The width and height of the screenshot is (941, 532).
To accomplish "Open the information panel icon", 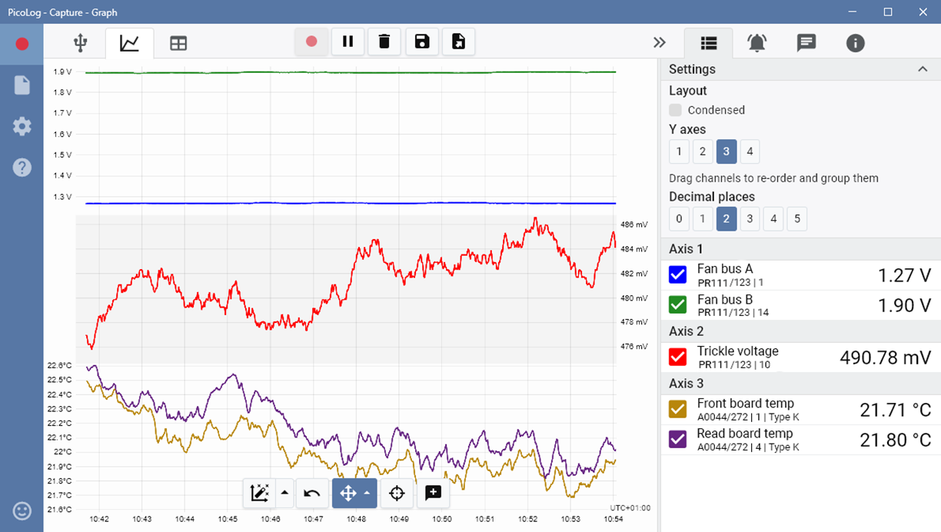I will 855,43.
